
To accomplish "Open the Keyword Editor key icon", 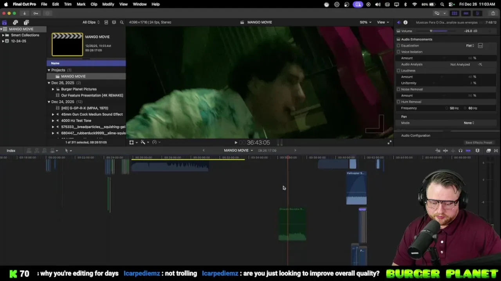I will click(x=36, y=13).
